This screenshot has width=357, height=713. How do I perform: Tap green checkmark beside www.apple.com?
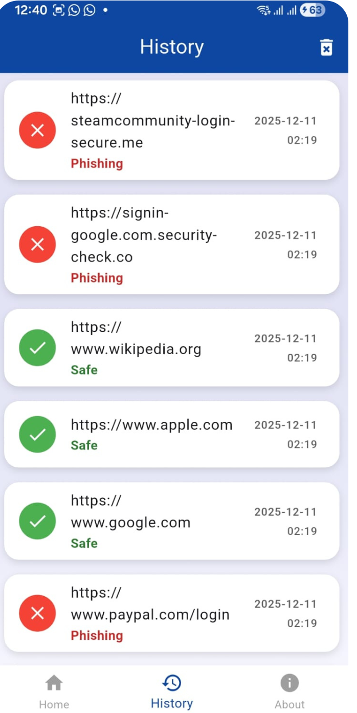(37, 435)
